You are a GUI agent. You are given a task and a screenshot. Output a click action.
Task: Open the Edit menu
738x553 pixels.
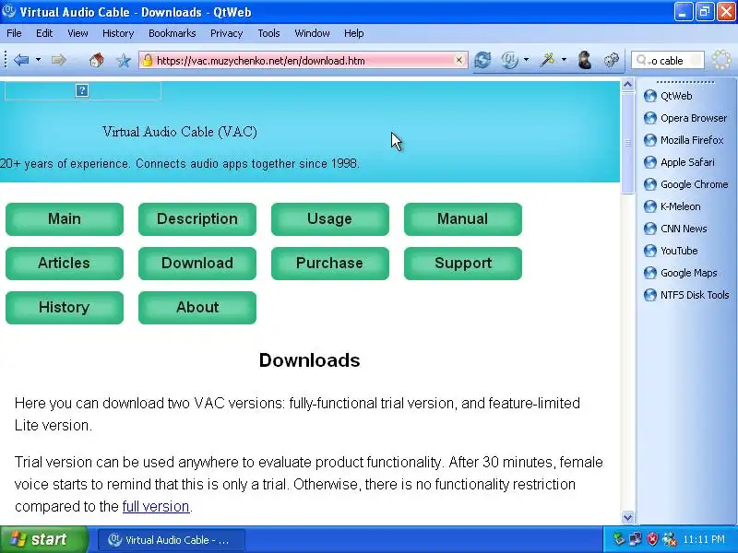(x=44, y=33)
